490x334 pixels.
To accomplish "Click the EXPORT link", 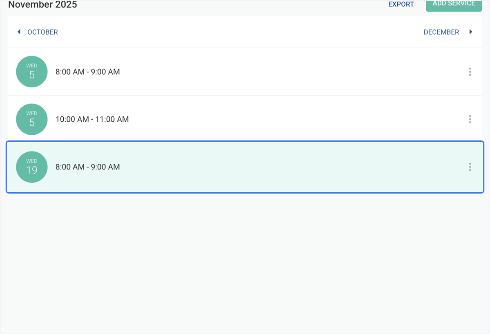I will (401, 4).
